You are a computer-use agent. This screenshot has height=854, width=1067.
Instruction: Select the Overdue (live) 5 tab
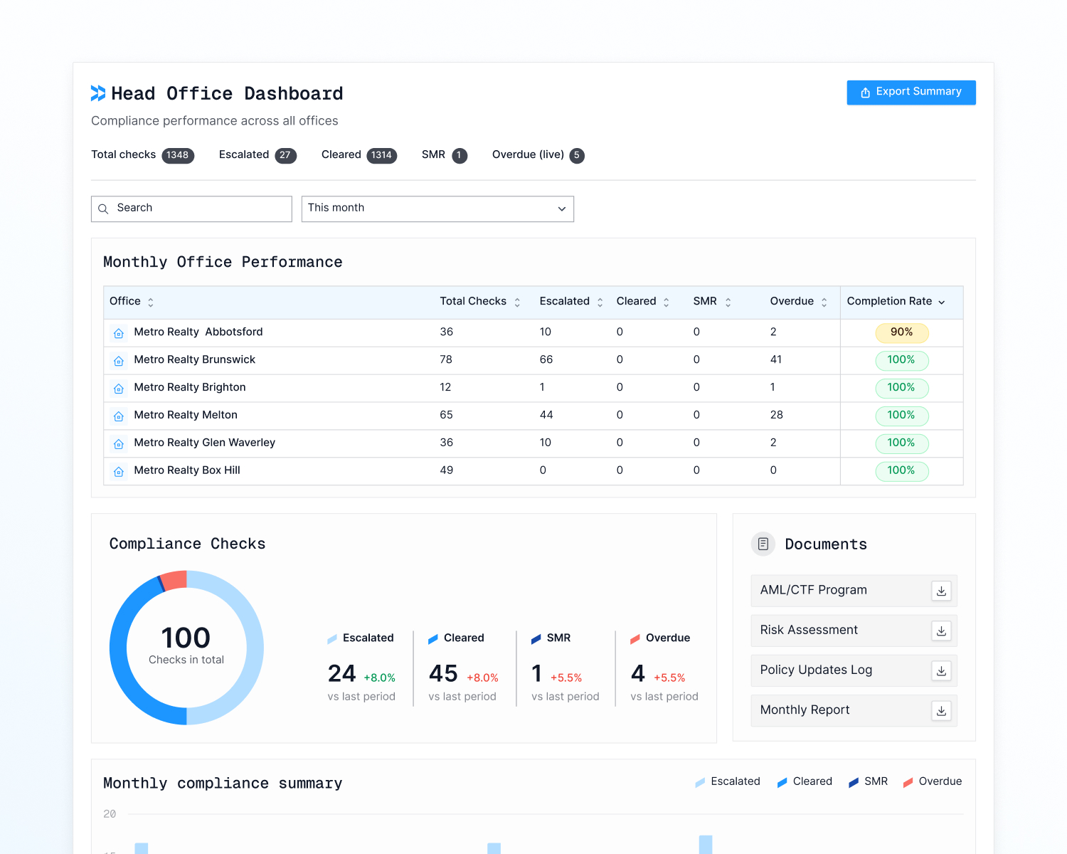click(x=538, y=155)
